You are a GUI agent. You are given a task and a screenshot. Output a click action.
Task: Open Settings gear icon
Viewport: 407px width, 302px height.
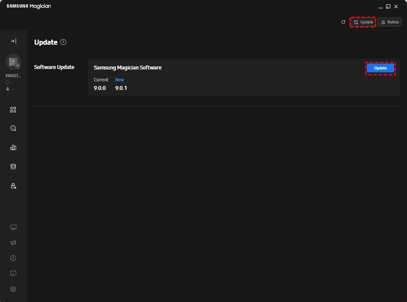[13, 289]
